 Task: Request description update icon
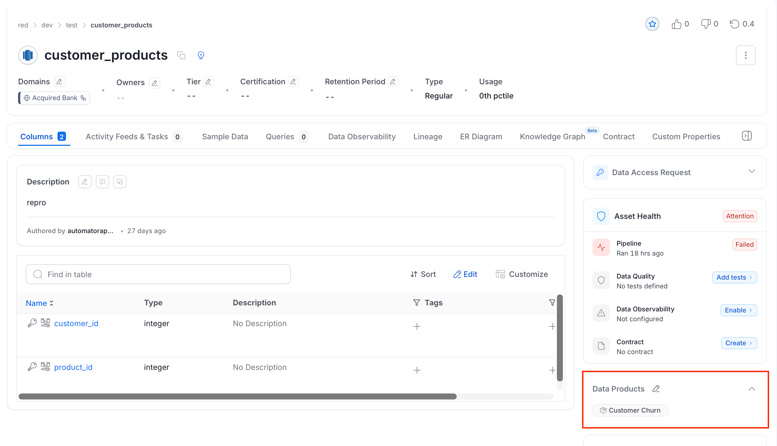[102, 182]
